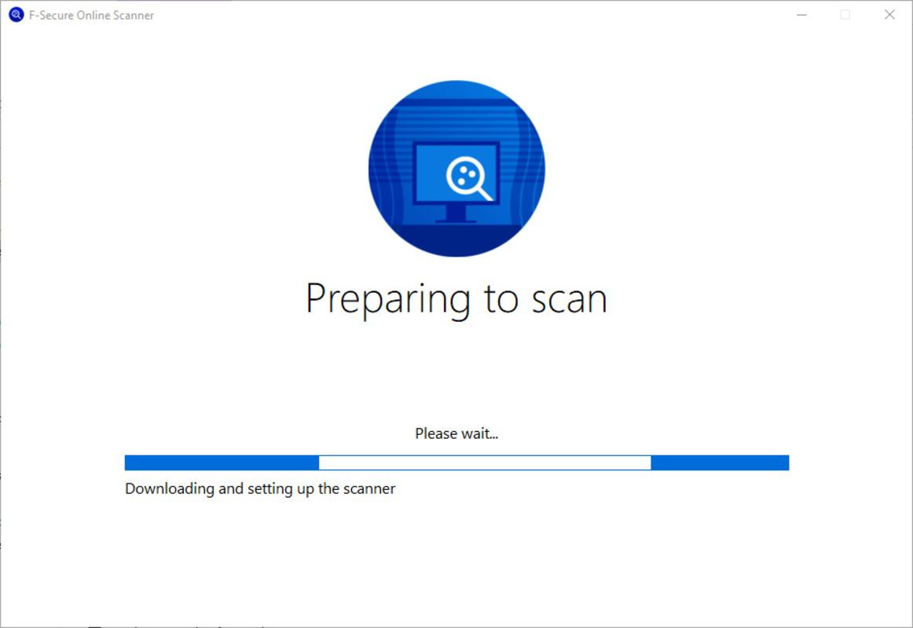
Task: Click the download progress bar
Action: (456, 463)
